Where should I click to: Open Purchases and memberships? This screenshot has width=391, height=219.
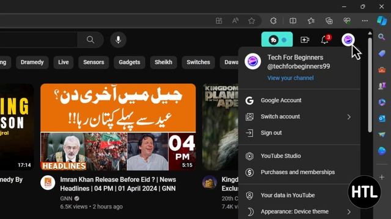(x=299, y=172)
